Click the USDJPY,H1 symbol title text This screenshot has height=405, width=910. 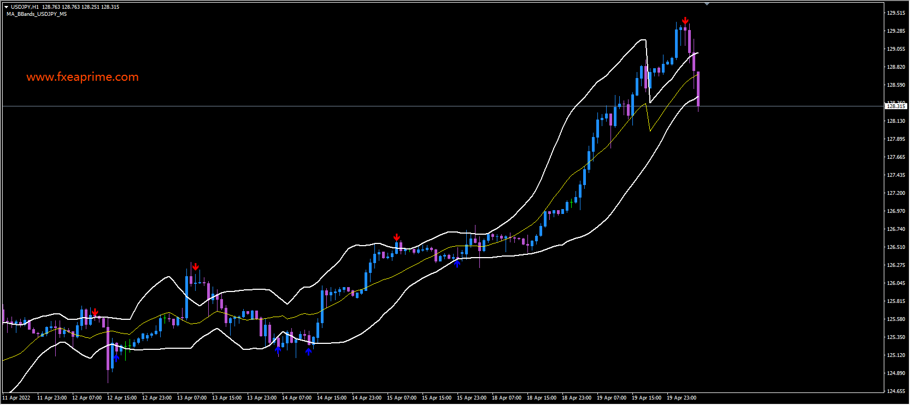[x=25, y=7]
